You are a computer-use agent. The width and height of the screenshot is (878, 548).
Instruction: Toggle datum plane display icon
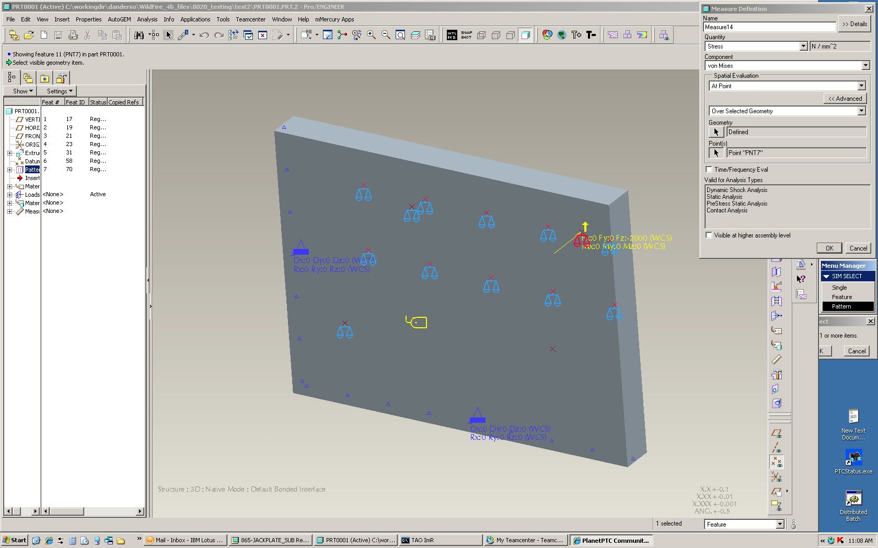777,433
